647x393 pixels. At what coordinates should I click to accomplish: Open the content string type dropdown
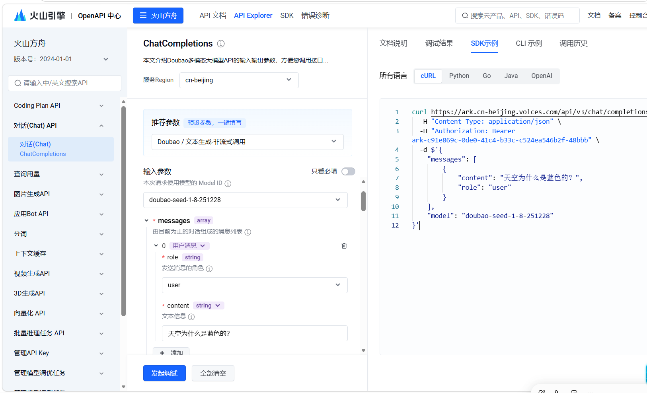pyautogui.click(x=209, y=305)
